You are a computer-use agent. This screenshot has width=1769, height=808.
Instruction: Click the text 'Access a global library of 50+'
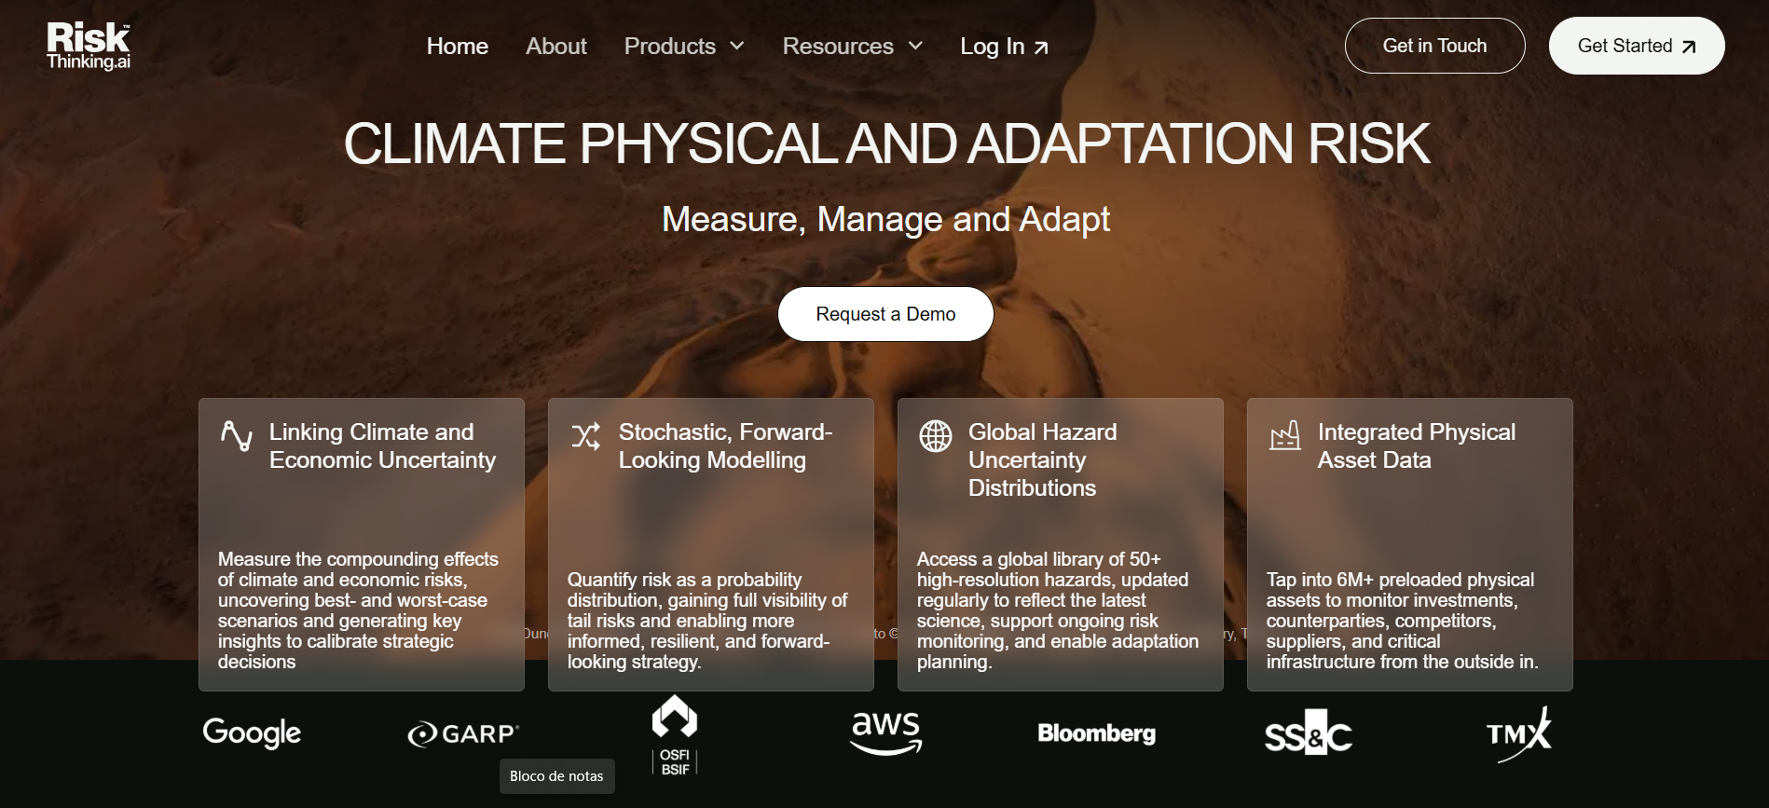tap(1038, 559)
